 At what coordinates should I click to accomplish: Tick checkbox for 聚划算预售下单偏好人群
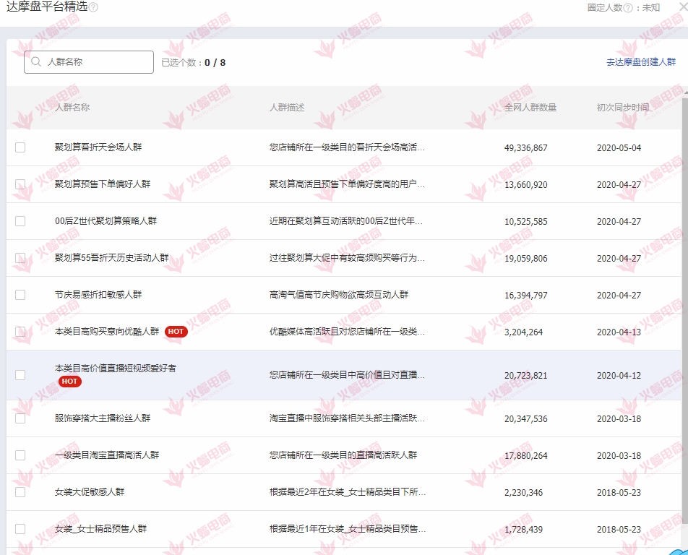pyautogui.click(x=20, y=184)
